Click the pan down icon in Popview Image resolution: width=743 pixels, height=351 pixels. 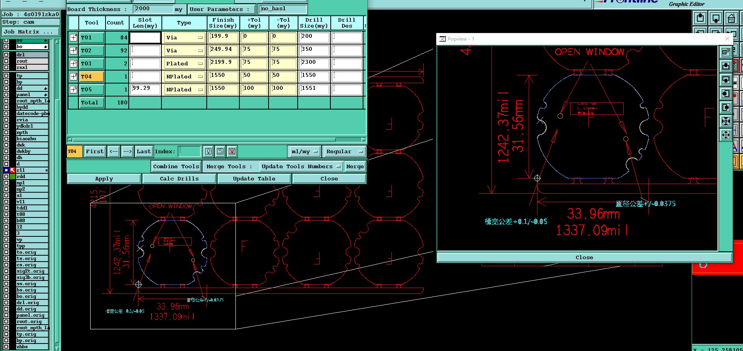pos(726,80)
